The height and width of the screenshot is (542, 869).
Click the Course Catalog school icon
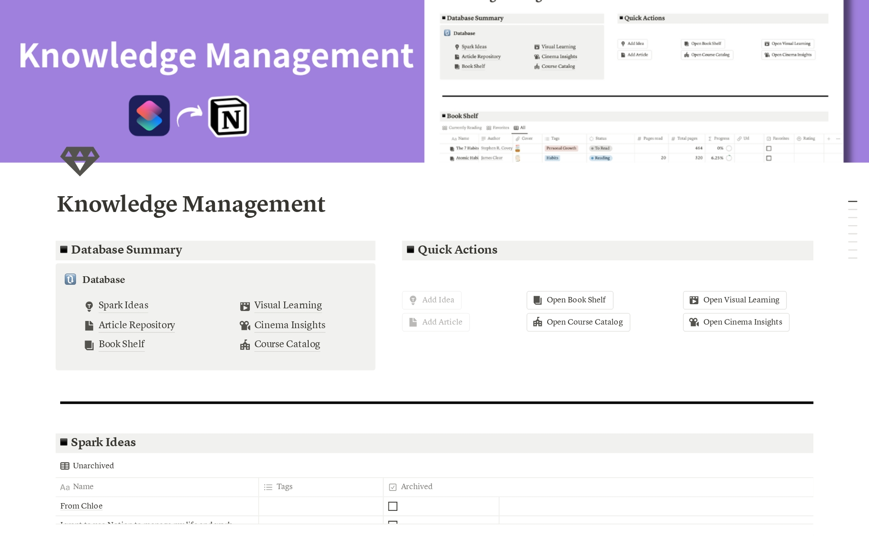pyautogui.click(x=245, y=345)
